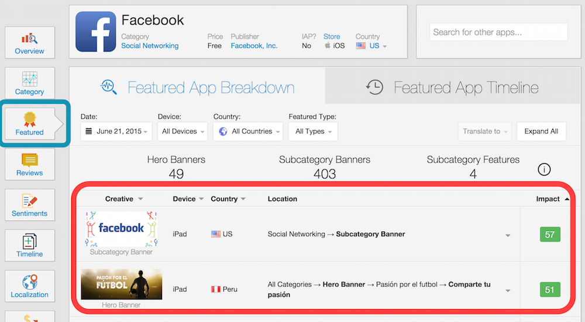The height and width of the screenshot is (322, 585).
Task: Open the Pasión por el Fútbol banner thumbnail
Action: pos(121,285)
